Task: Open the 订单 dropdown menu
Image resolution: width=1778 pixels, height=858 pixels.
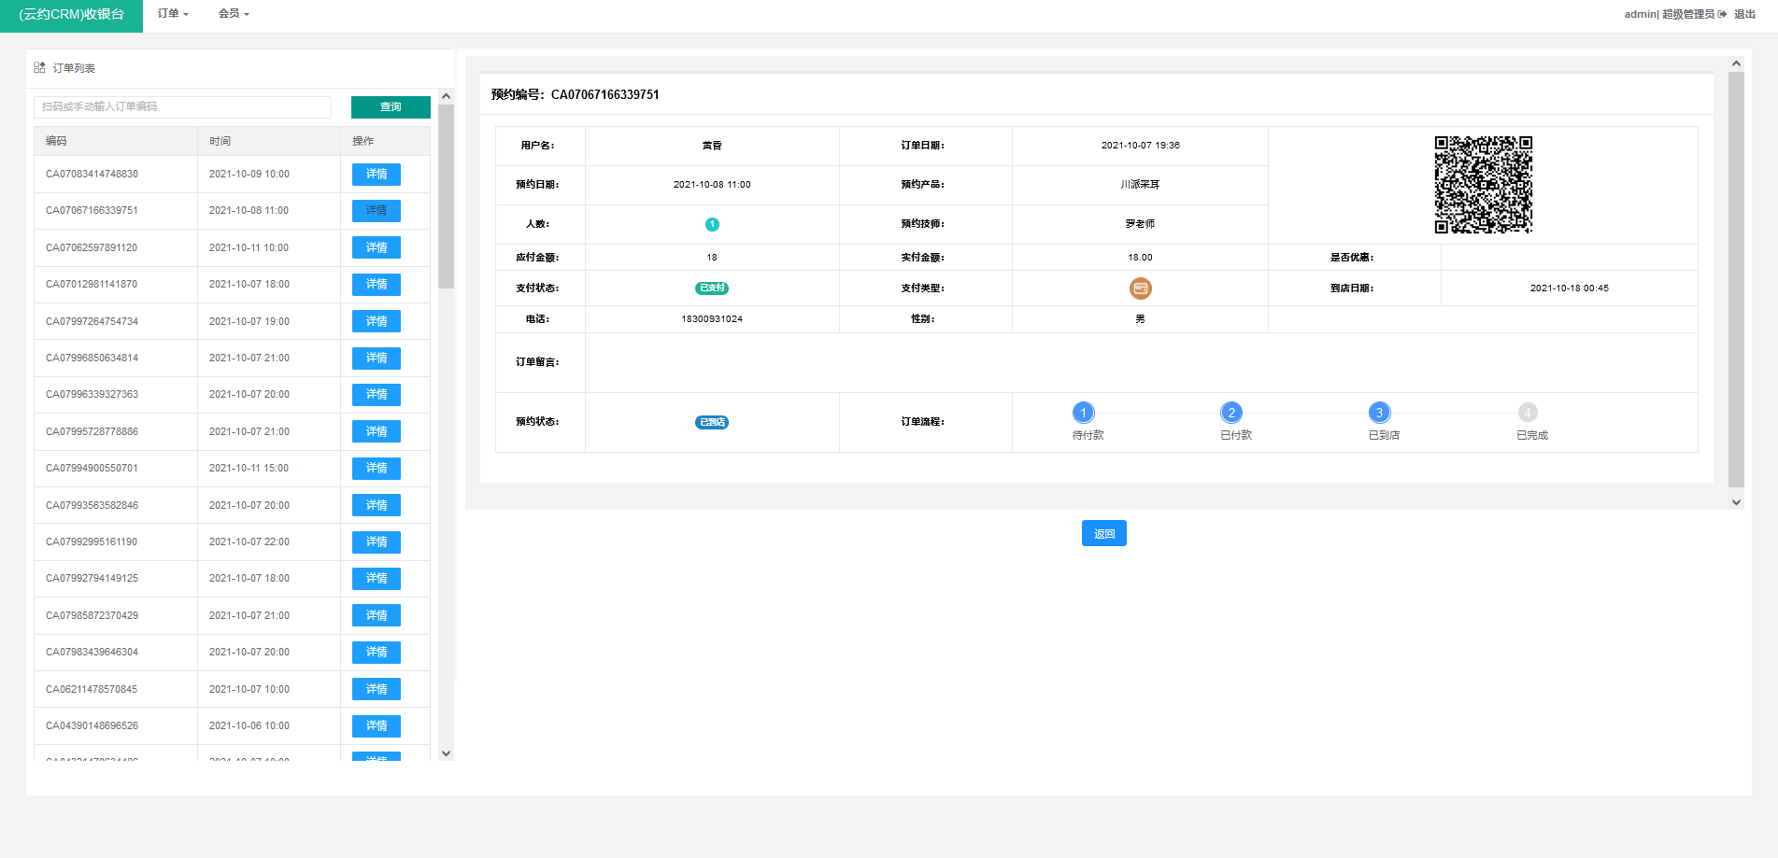Action: pos(173,14)
